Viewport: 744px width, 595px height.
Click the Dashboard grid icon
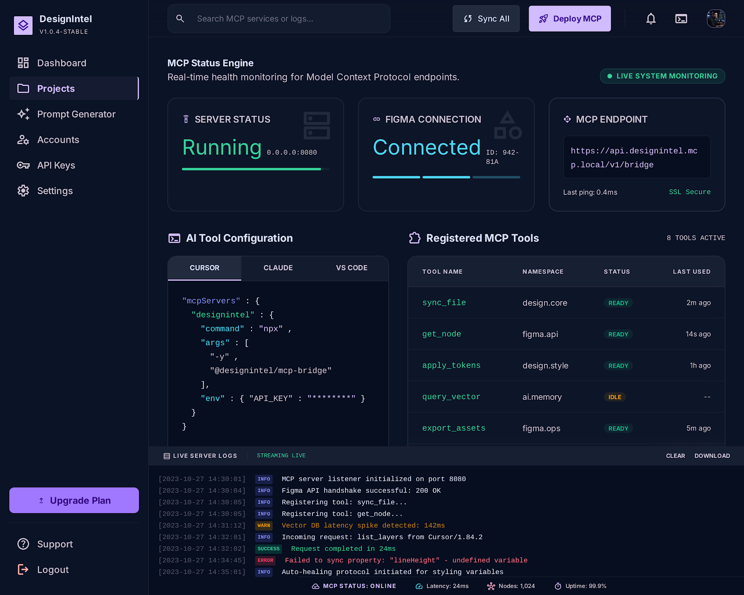point(23,63)
